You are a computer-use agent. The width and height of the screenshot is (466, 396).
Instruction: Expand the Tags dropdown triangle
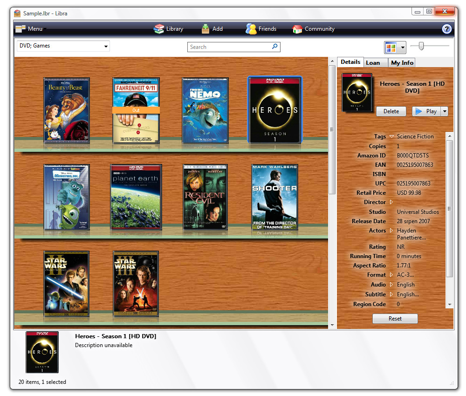pyautogui.click(x=392, y=137)
